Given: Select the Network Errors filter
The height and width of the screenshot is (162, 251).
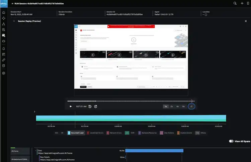Looking at the screenshot, I should pos(114,133).
